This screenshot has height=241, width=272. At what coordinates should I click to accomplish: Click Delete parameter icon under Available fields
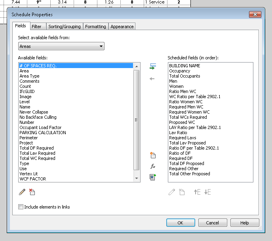click(x=32, y=192)
